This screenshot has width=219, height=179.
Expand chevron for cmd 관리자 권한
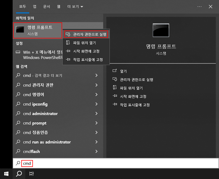[x=96, y=85]
